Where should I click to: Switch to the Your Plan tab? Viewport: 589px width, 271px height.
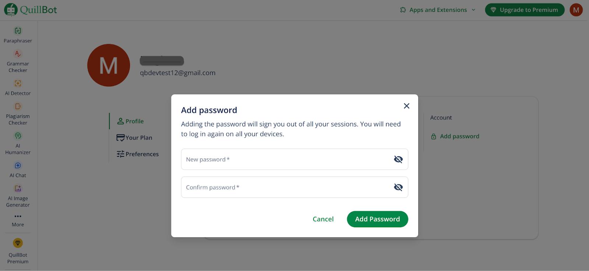[135, 138]
